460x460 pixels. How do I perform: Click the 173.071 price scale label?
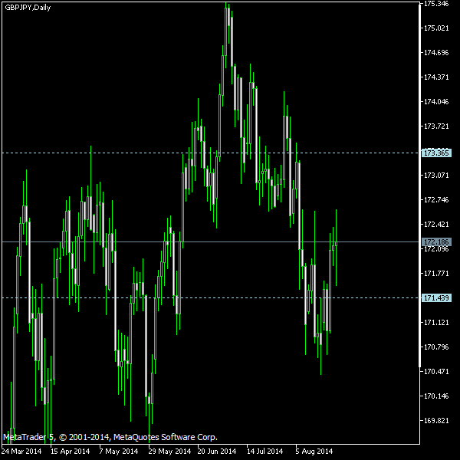coord(436,176)
